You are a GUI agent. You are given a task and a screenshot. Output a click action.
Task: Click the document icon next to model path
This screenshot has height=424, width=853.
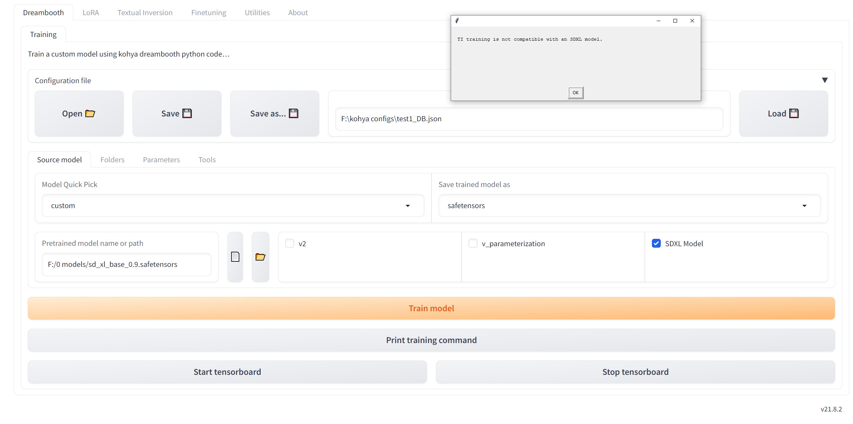tap(235, 257)
